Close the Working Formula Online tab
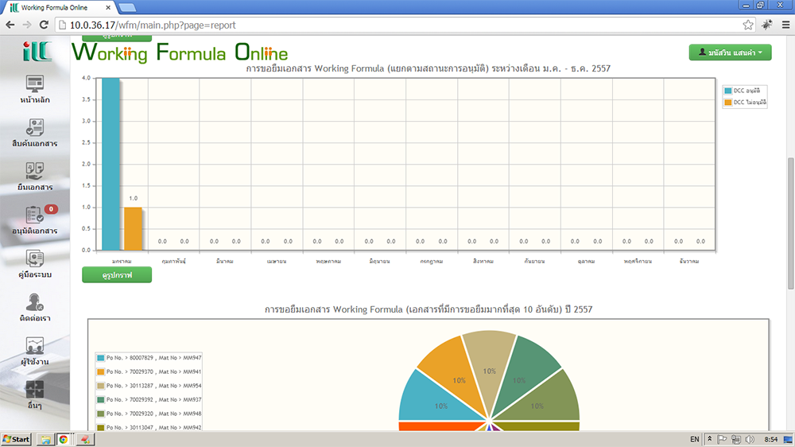Viewport: 795px width, 447px height. [x=108, y=8]
